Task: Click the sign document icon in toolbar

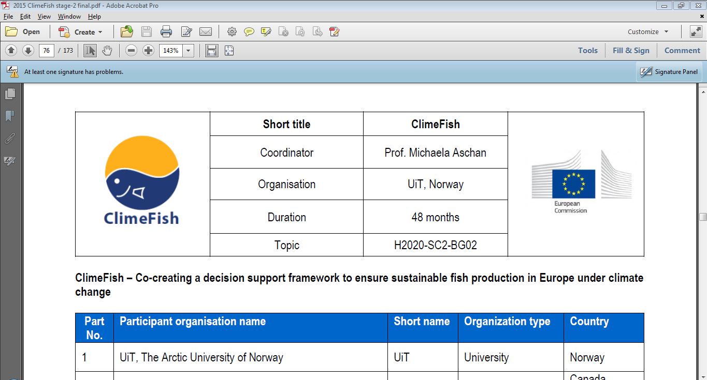Action: [x=335, y=32]
